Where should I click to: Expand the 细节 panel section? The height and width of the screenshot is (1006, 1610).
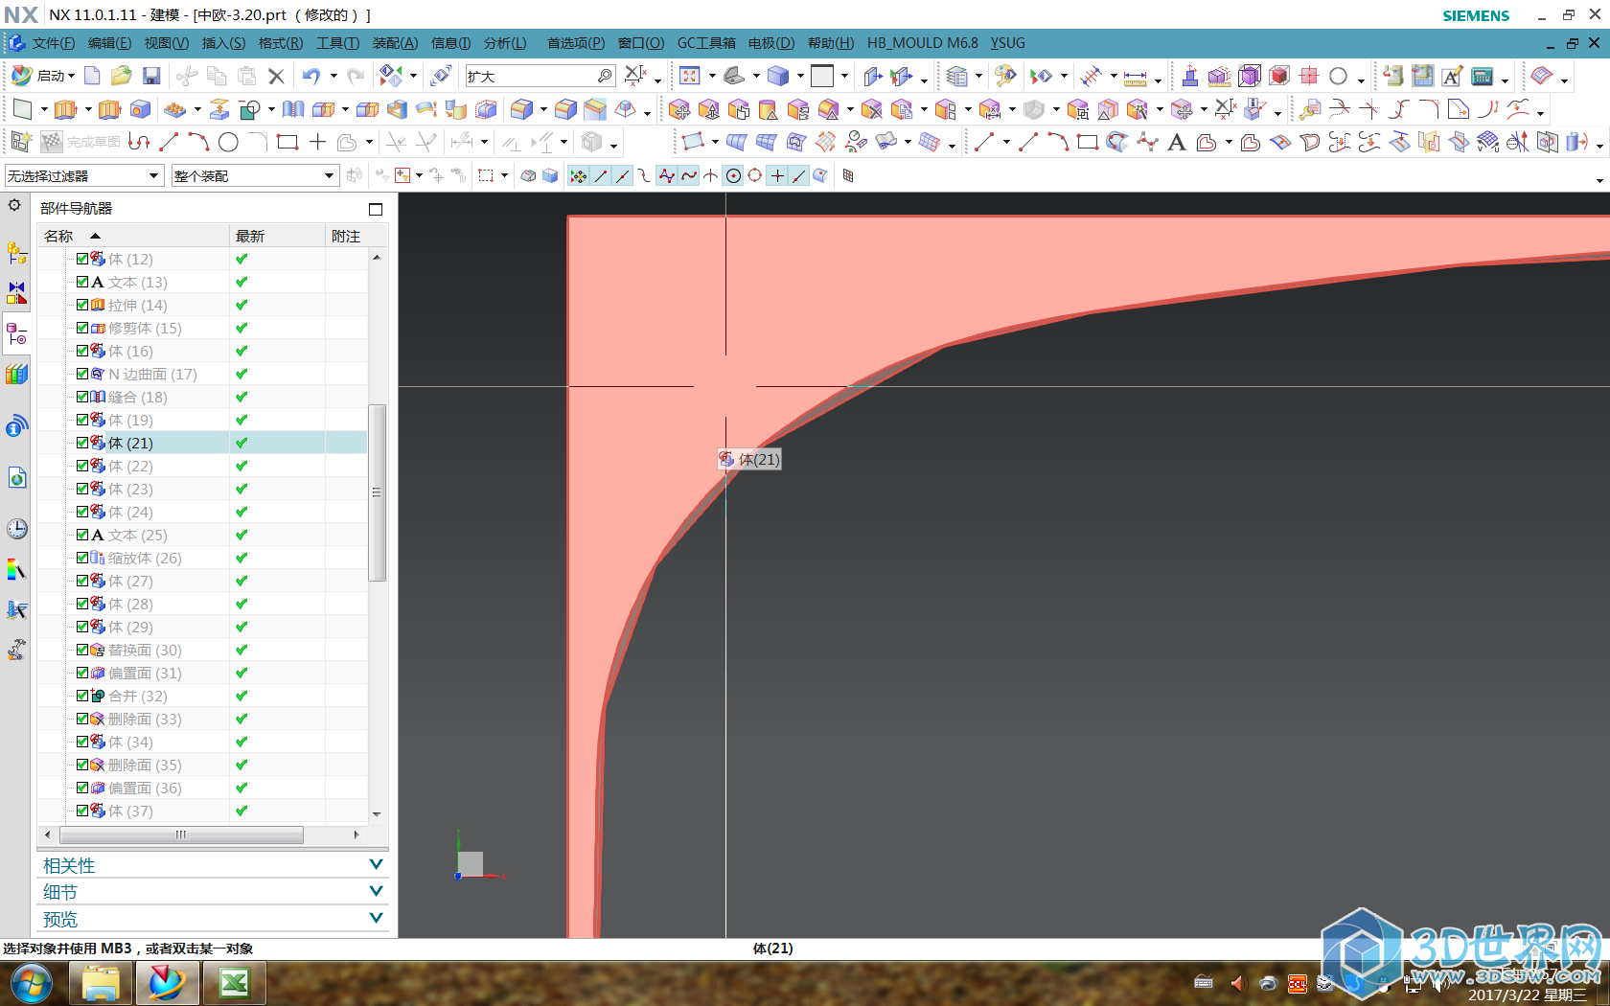click(x=213, y=892)
